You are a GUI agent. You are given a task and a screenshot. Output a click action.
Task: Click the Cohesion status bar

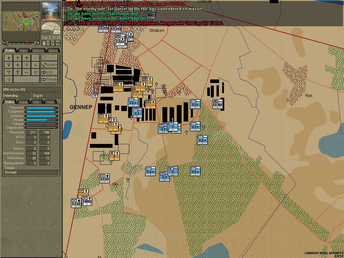click(x=41, y=116)
